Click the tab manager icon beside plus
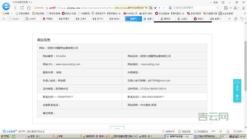Viewport: 247px width, 139px height. (236, 19)
